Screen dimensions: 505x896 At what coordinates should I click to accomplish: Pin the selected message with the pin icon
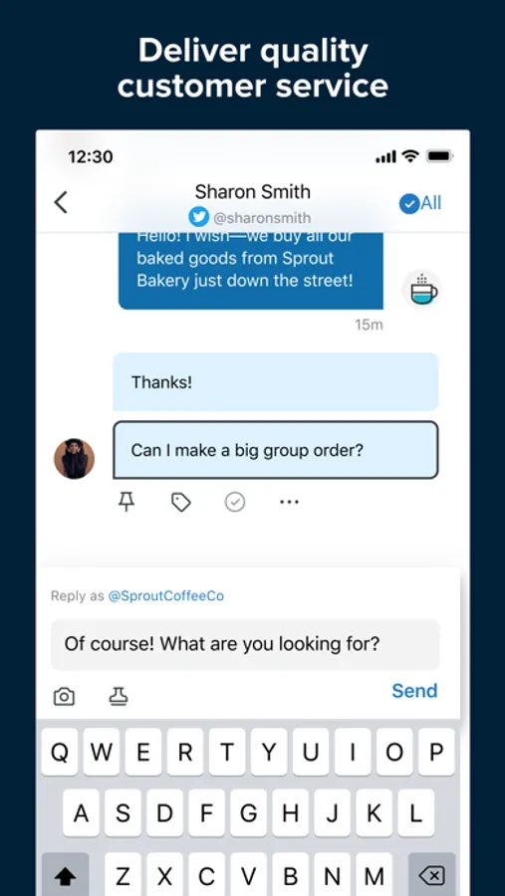[x=126, y=503]
